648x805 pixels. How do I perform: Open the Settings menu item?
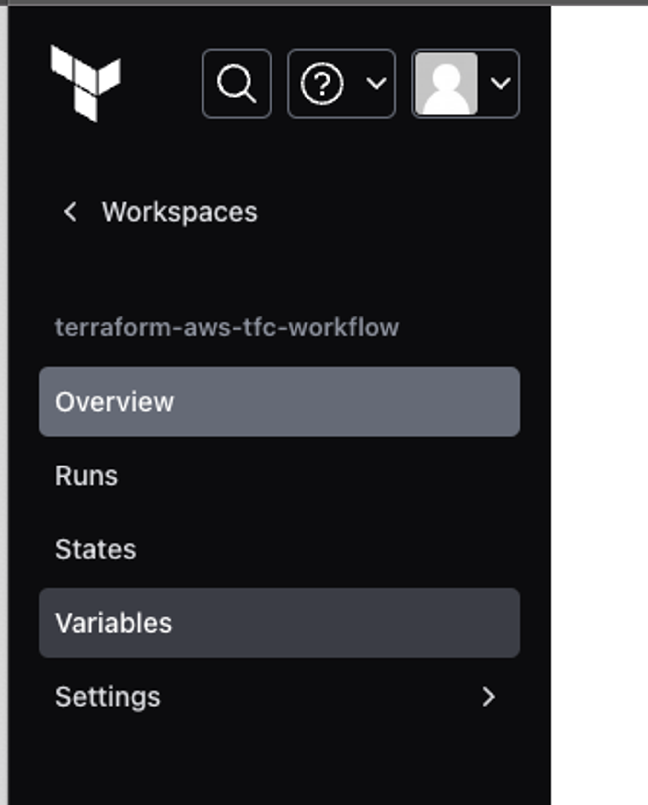tap(108, 697)
